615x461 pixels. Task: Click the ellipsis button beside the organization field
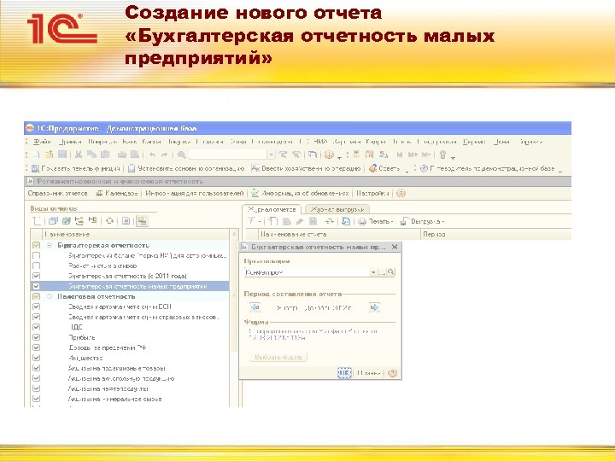[382, 272]
